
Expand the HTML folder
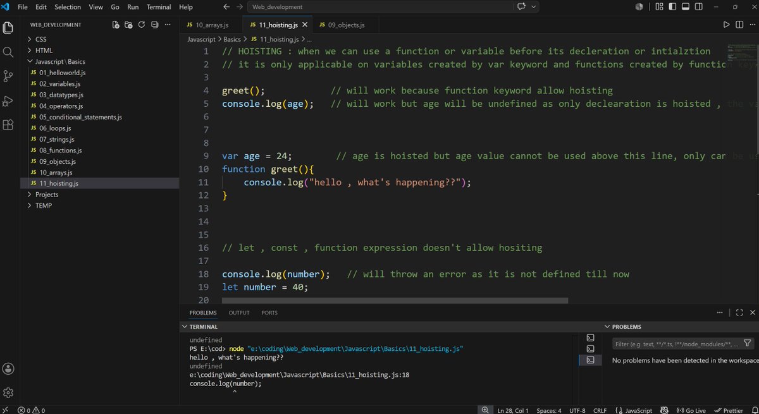[x=44, y=51]
